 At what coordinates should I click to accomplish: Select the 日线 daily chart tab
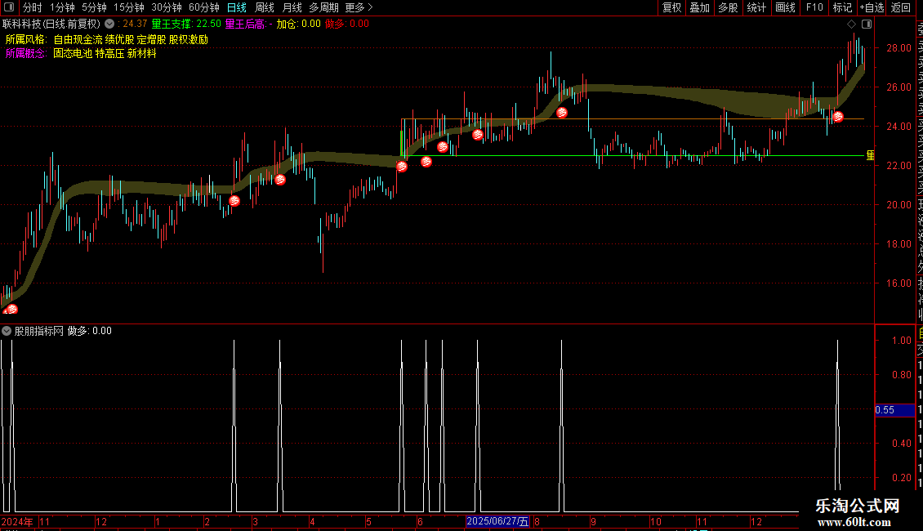[237, 7]
